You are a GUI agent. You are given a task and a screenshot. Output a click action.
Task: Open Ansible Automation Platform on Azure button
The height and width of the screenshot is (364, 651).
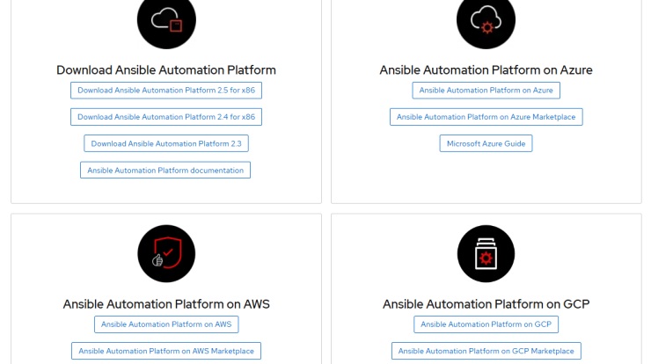pos(486,91)
